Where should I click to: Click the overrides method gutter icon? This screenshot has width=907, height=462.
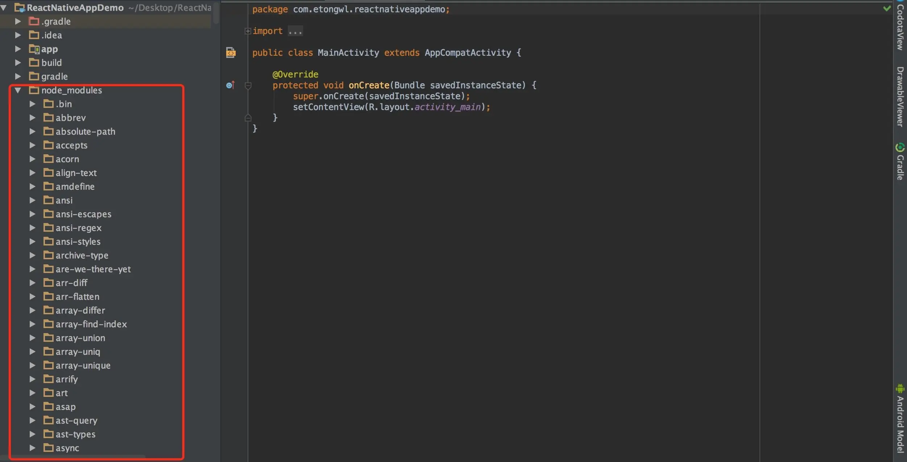point(231,85)
